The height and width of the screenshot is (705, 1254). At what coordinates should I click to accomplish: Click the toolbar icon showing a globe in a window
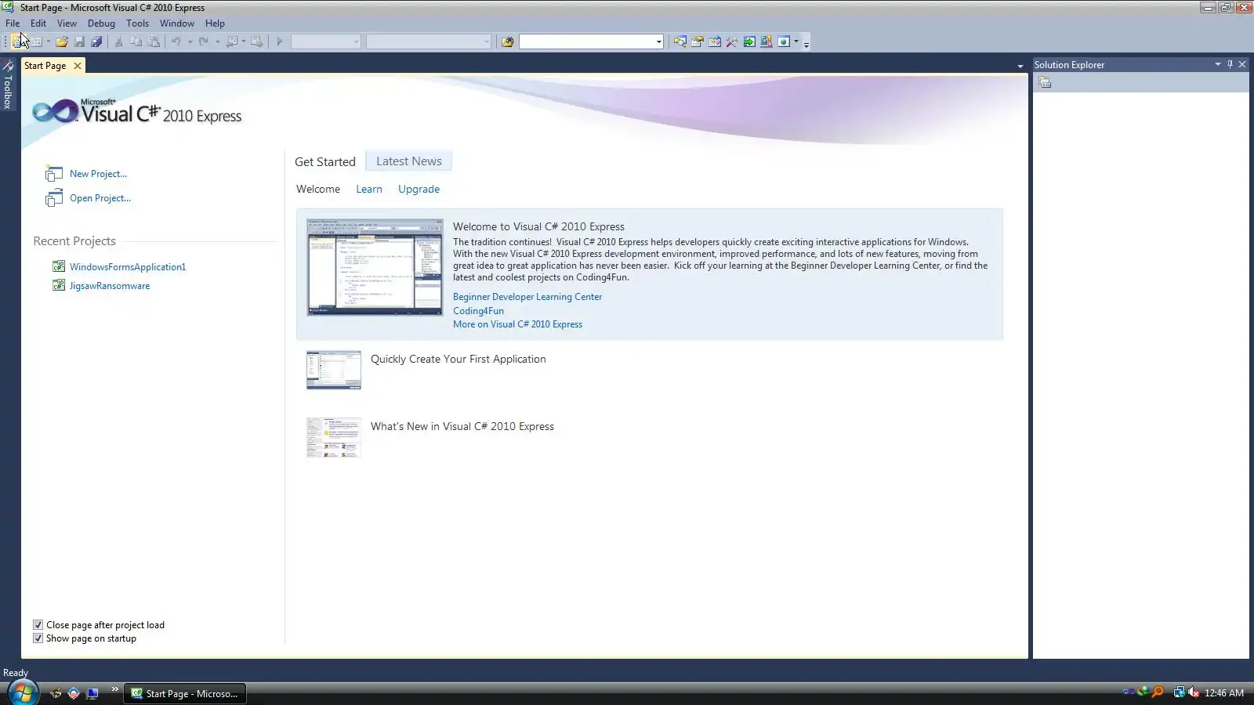pos(784,42)
